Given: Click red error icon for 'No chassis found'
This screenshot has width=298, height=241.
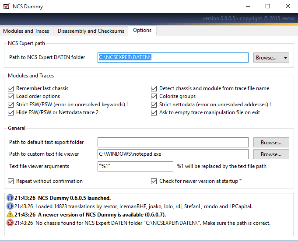Looking at the screenshot, I should [10, 223].
